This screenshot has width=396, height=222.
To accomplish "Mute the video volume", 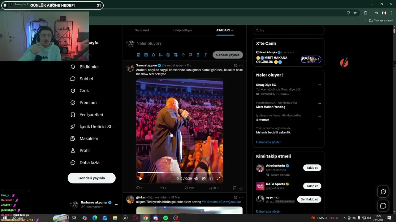I will [x=196, y=179].
